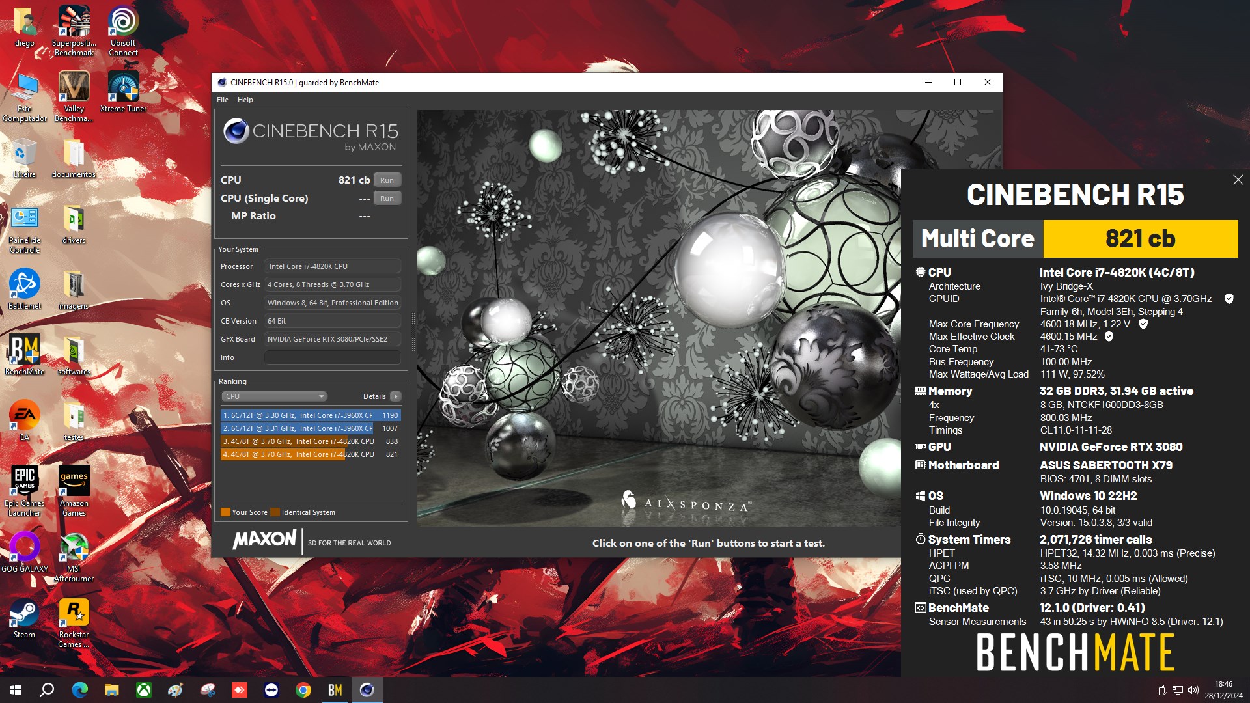Open the drivers folder on the desktop
The height and width of the screenshot is (703, 1250).
coord(74,223)
